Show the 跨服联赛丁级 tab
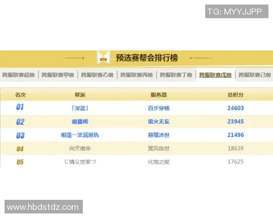 pyautogui.click(x=176, y=75)
